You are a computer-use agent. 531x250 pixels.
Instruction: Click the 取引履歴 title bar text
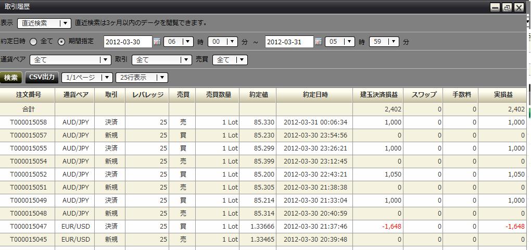coord(17,7)
